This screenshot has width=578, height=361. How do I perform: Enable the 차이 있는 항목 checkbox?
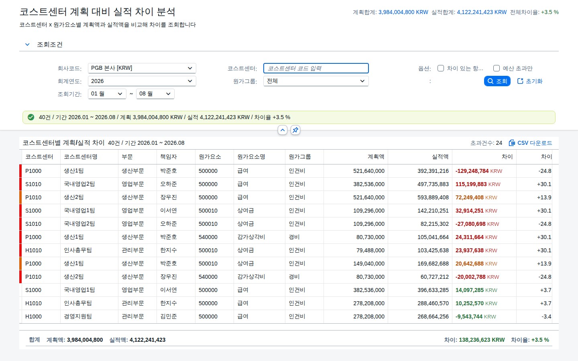point(440,68)
